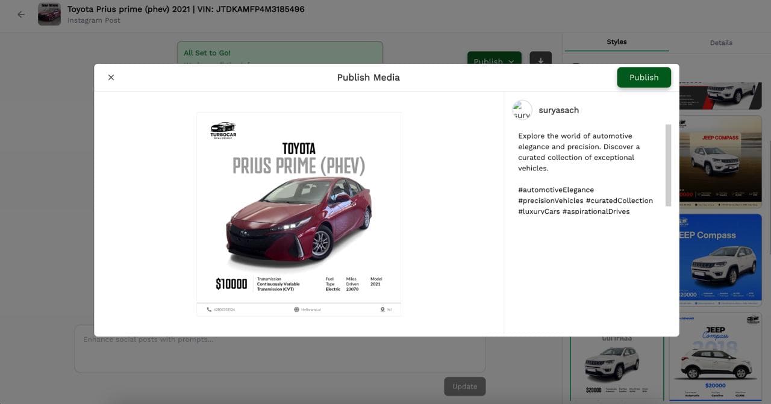Viewport: 771px width, 404px height.
Task: Click the back arrow in the top header
Action: point(21,14)
